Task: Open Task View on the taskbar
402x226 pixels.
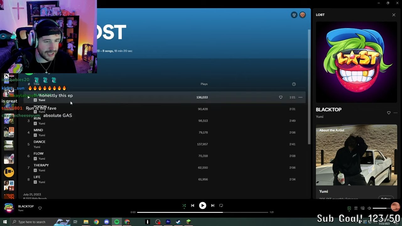Action: pos(75,222)
